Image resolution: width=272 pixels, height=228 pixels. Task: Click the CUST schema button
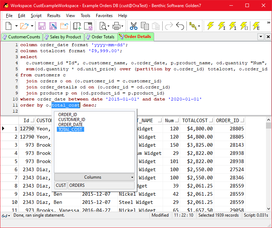click(61, 185)
